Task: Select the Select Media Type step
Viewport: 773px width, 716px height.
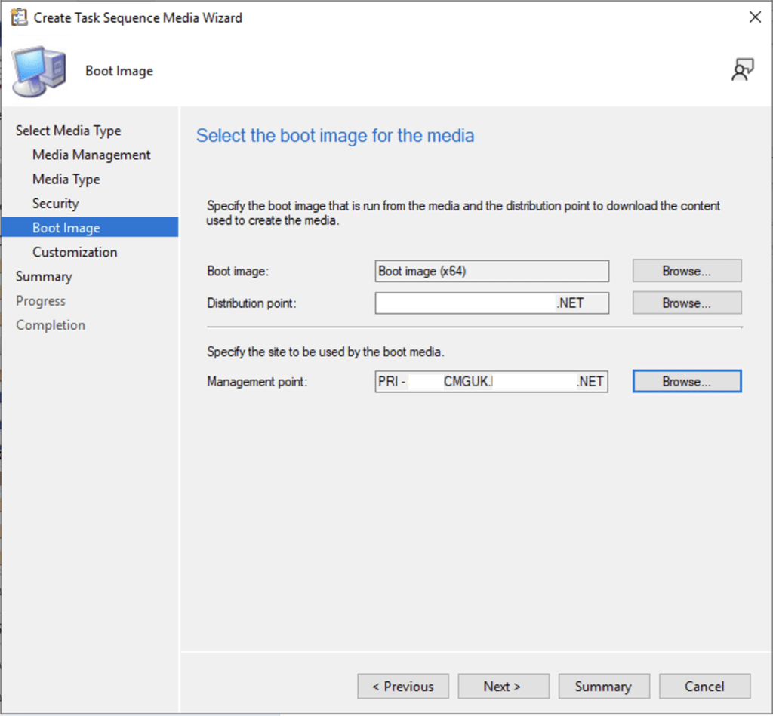Action: coord(68,131)
